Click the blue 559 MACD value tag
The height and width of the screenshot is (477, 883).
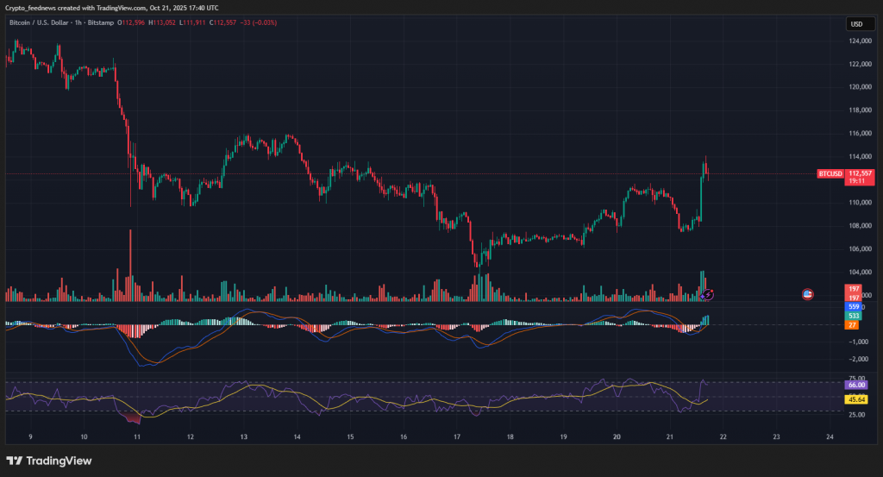pos(854,306)
